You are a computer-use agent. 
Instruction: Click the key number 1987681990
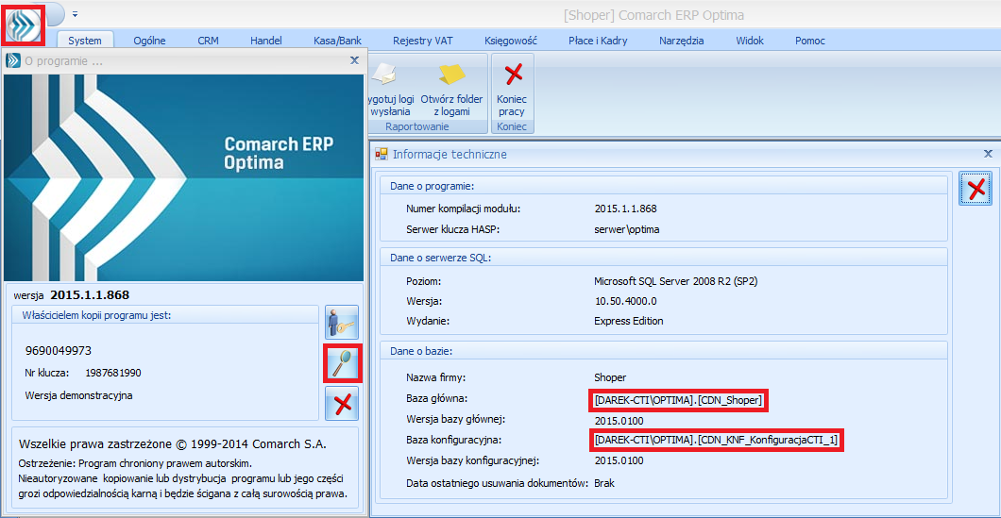coord(113,373)
